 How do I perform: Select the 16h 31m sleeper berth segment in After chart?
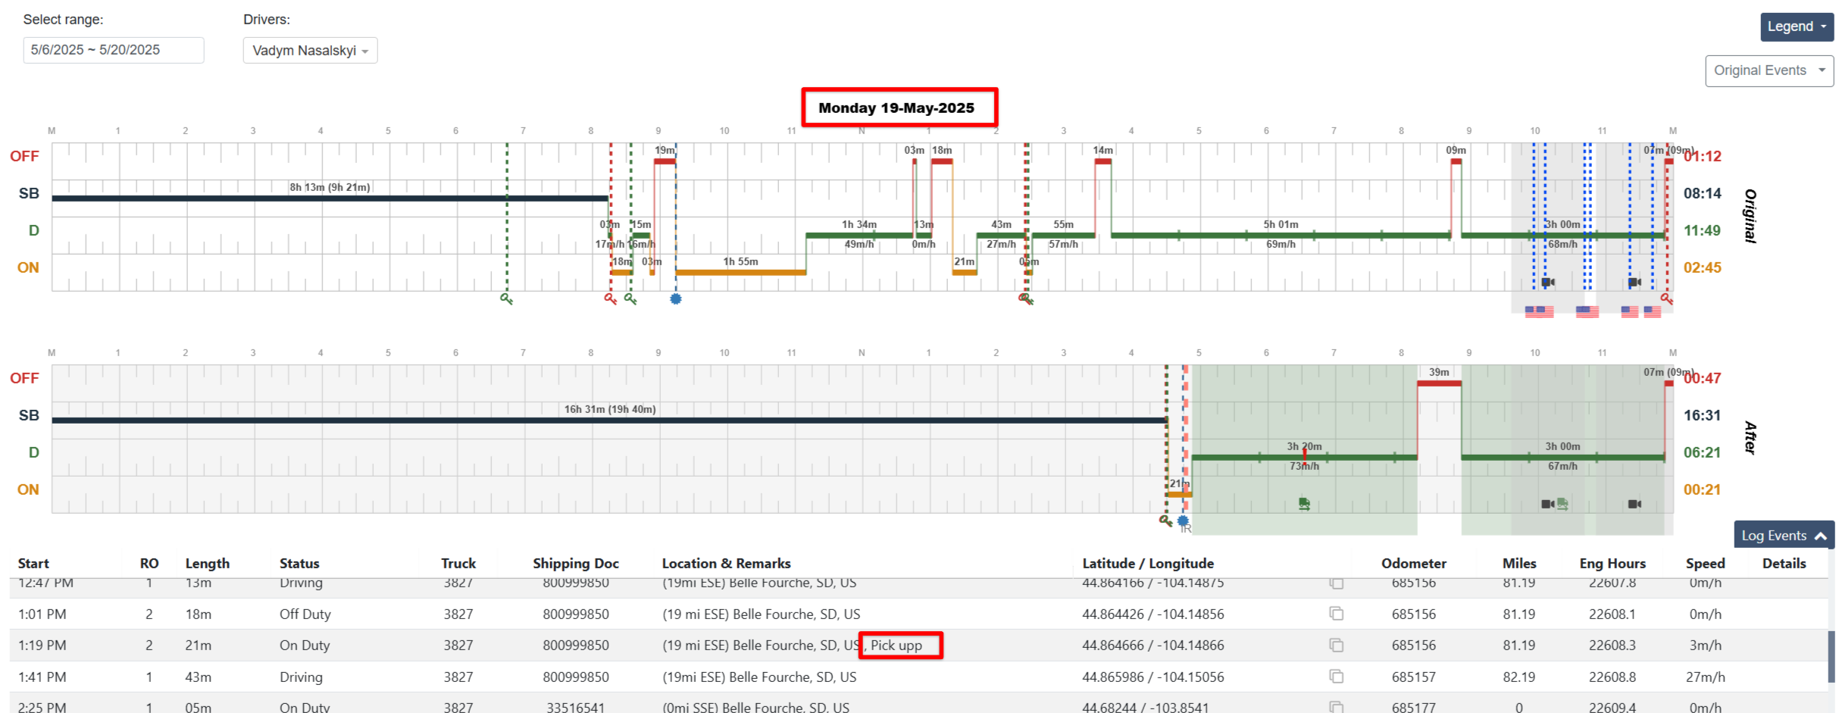click(x=609, y=420)
